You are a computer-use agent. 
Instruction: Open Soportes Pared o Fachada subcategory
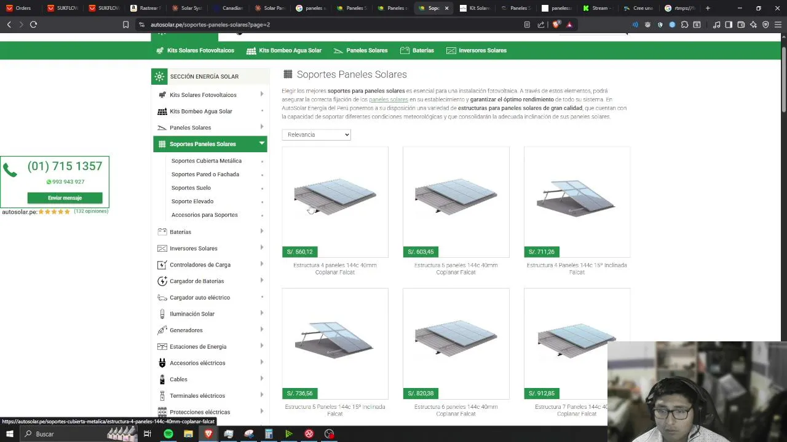coord(205,174)
